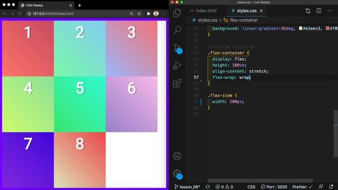The image size is (338, 190).
Task: Click the '.flex-container {' selector in the code
Action: (228, 53)
